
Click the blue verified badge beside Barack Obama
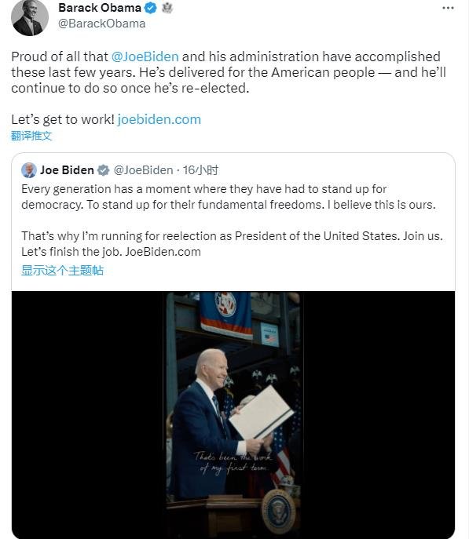pos(150,8)
